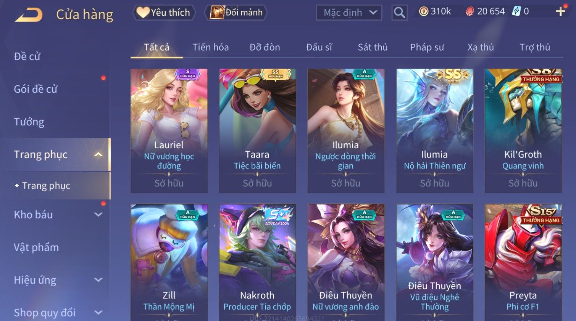Open the Mặc định sort dropdown
Viewport: 576px width, 321px height.
coord(349,13)
